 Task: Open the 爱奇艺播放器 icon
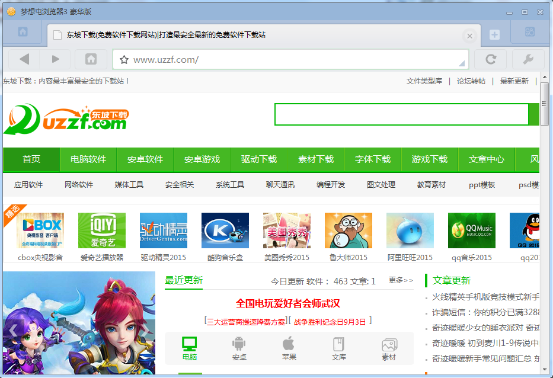pos(102,230)
